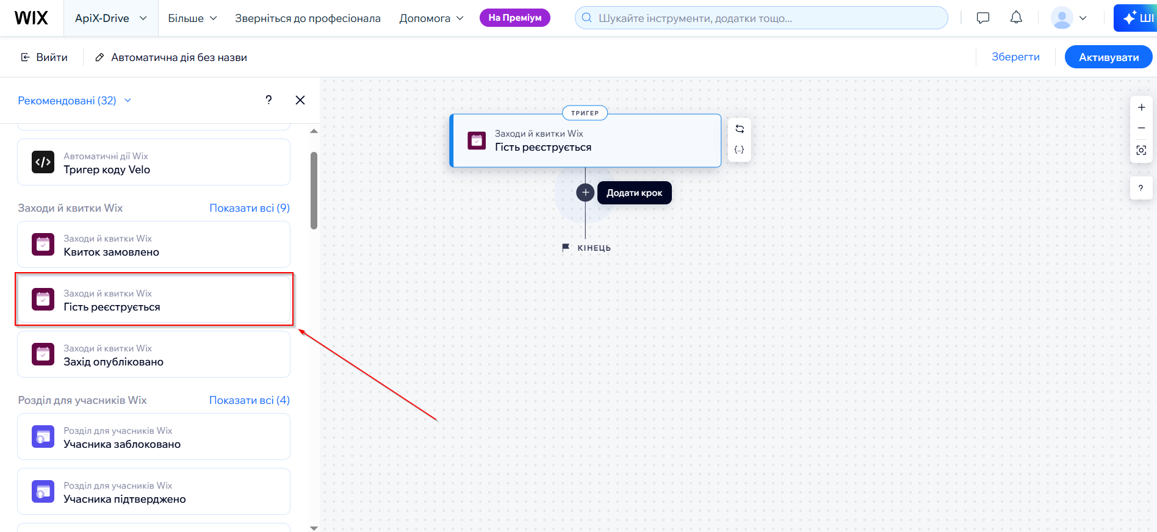Click the plus add-step circle
The height and width of the screenshot is (532, 1157).
pyautogui.click(x=585, y=193)
